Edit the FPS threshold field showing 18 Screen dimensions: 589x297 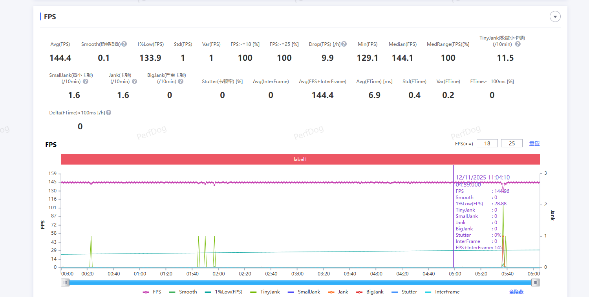[487, 143]
